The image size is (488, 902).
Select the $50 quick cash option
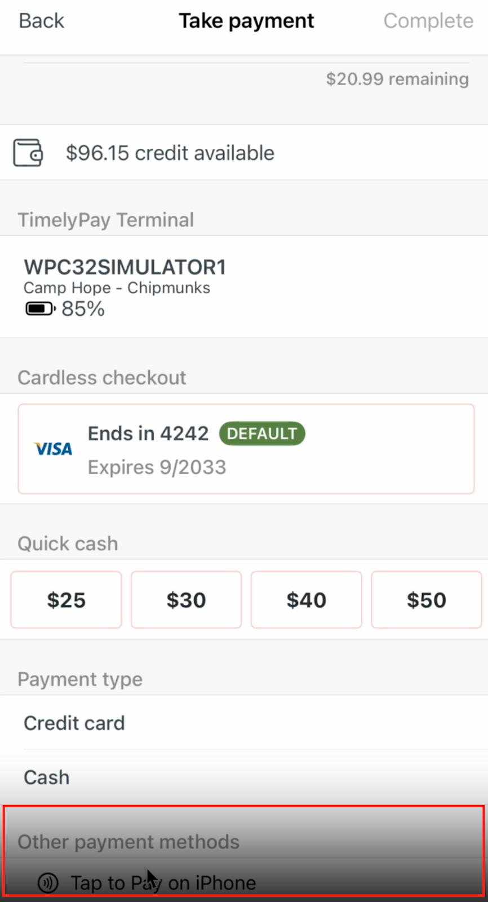tap(427, 600)
